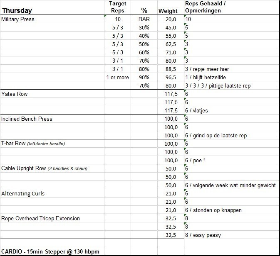Click the 90% percentage cell

click(144, 78)
